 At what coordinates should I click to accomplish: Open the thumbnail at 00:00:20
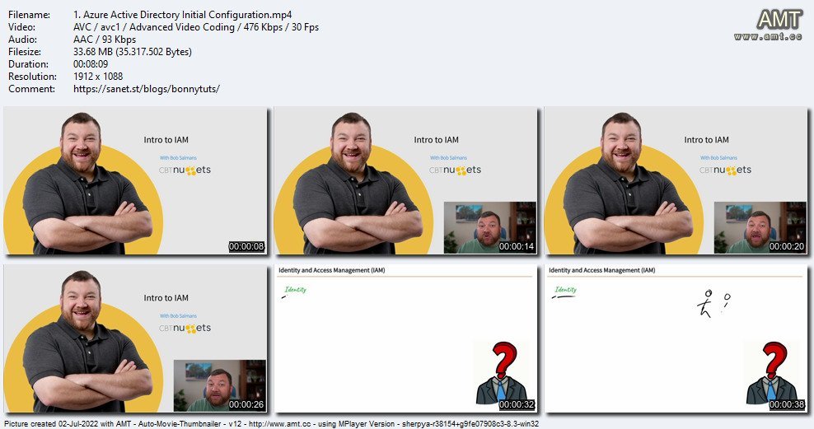point(676,180)
